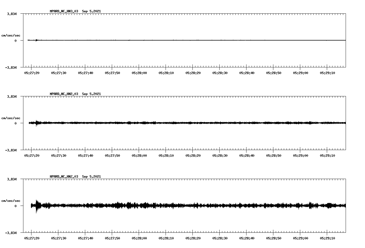Click 05:28:10 label on HNZ time axis

pyautogui.click(x=166, y=238)
